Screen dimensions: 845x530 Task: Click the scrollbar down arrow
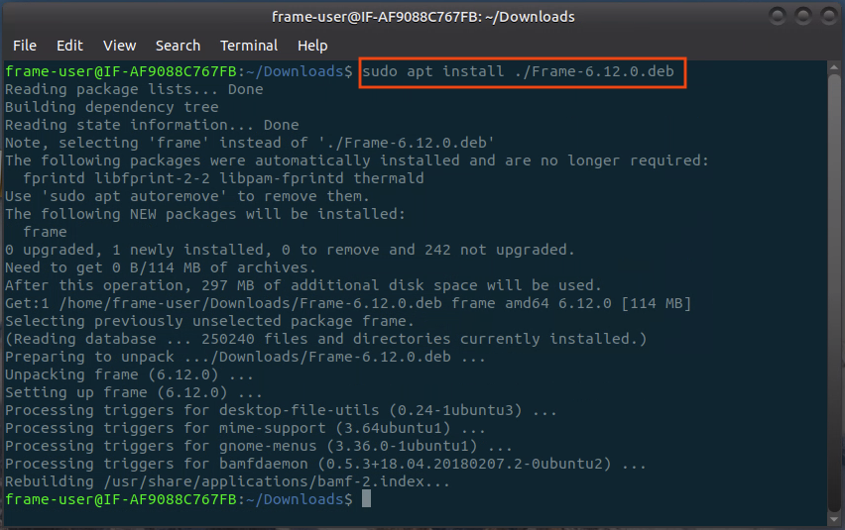click(834, 520)
